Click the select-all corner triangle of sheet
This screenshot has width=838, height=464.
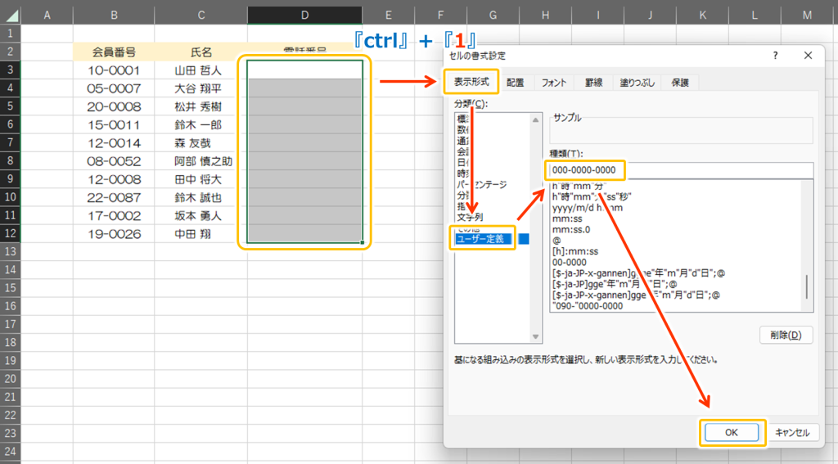pos(10,16)
